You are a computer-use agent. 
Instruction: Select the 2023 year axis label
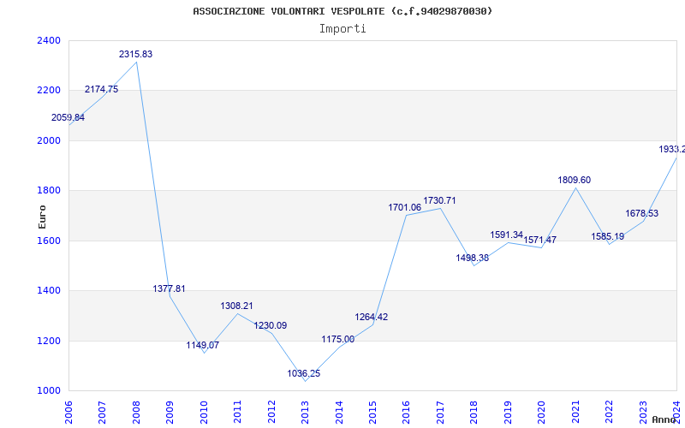644,413
